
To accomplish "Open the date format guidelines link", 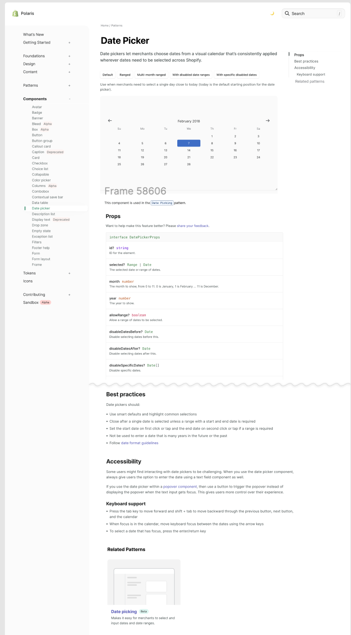I will pos(140,443).
